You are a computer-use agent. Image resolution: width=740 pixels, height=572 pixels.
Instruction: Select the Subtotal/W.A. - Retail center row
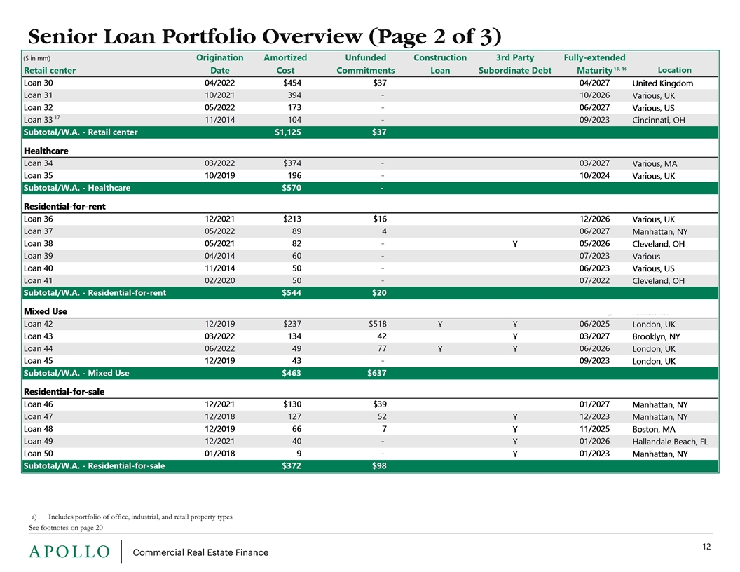[x=81, y=132]
